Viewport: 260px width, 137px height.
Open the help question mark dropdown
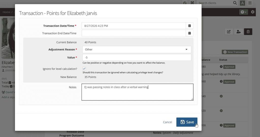tap(243, 12)
